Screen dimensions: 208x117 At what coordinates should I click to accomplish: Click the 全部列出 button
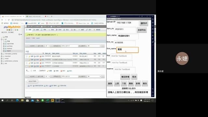click(142, 30)
